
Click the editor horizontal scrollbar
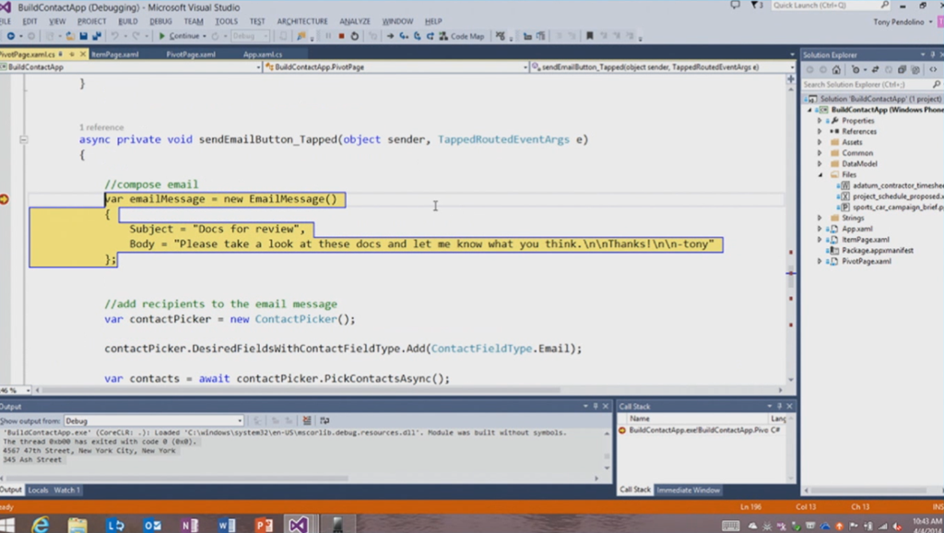[x=301, y=390]
